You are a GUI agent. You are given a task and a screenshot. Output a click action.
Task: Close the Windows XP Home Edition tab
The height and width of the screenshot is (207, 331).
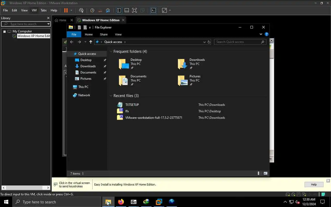(123, 20)
